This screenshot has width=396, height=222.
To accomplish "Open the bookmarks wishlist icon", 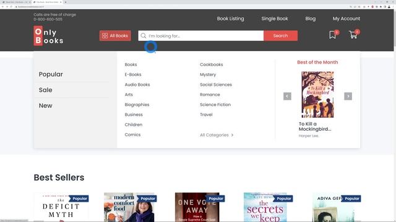I will click(333, 35).
